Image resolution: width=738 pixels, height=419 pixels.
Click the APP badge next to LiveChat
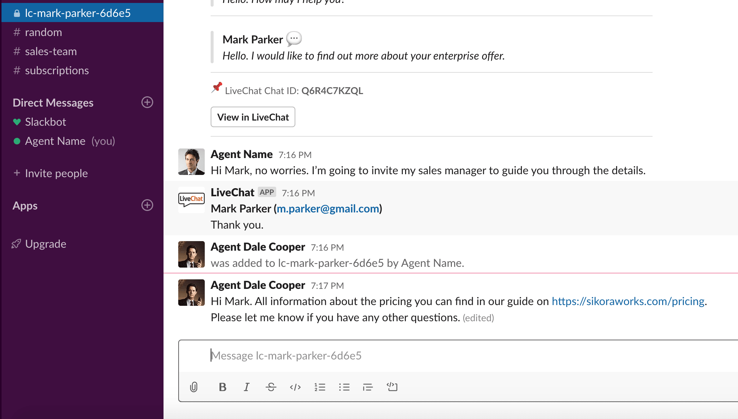[x=267, y=192]
